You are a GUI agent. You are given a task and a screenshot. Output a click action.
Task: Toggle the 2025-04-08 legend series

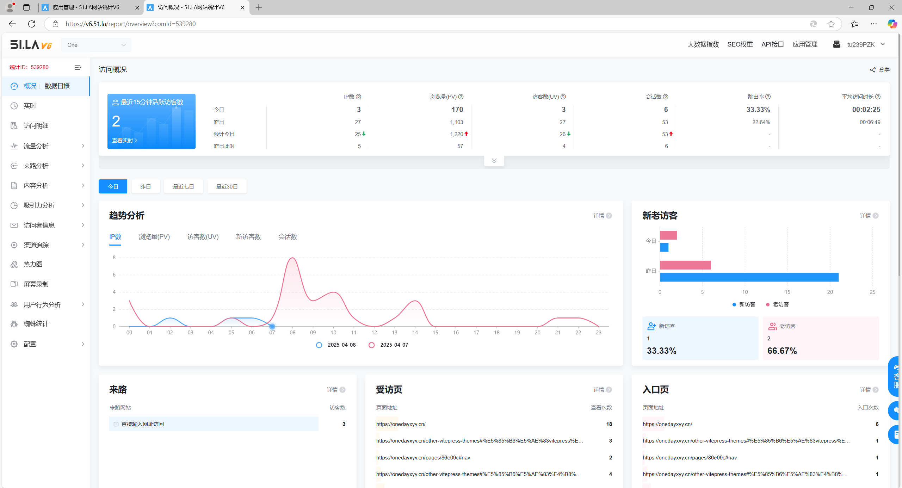pyautogui.click(x=336, y=345)
